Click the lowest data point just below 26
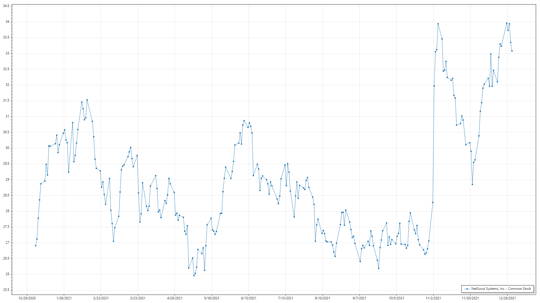 point(194,276)
